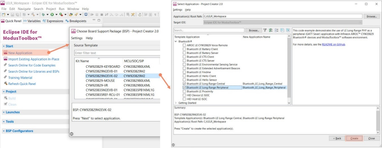Click the Enter filter text field in BSP dialog

pos(117,53)
